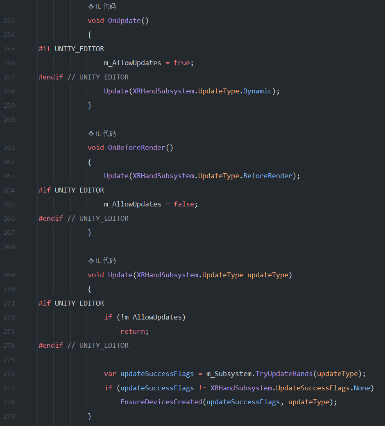Click the IL 代码 icon above OnBeforeRender

pos(91,134)
